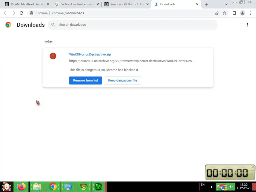Screen dimensions: 256x192
Task: Click the archive.org download URL
Action: (x=131, y=61)
